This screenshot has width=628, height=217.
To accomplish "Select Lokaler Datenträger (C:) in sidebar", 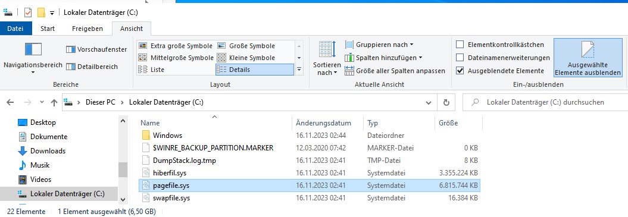I will click(59, 194).
